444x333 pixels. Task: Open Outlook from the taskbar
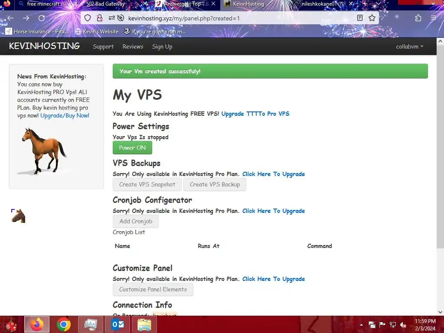pyautogui.click(x=118, y=324)
